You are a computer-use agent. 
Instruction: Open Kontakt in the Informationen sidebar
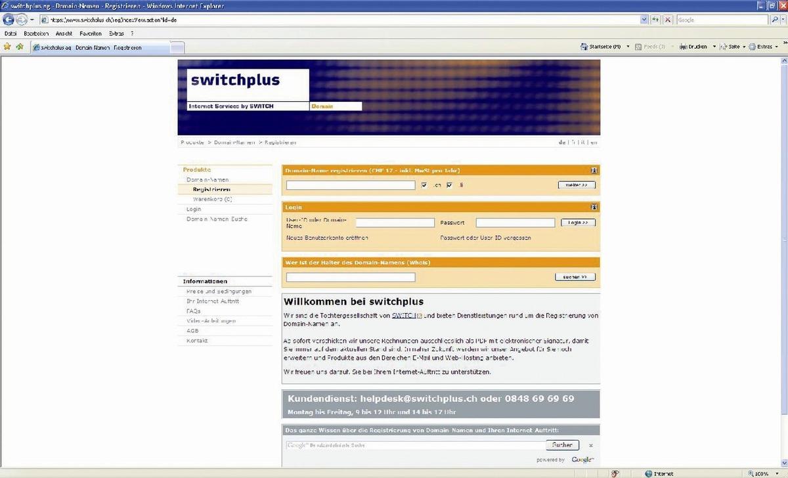pos(197,341)
